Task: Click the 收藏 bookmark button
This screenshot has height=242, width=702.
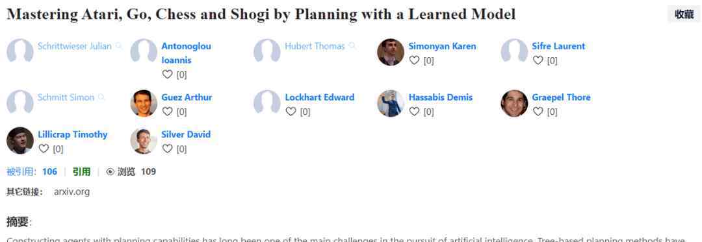Action: point(684,14)
